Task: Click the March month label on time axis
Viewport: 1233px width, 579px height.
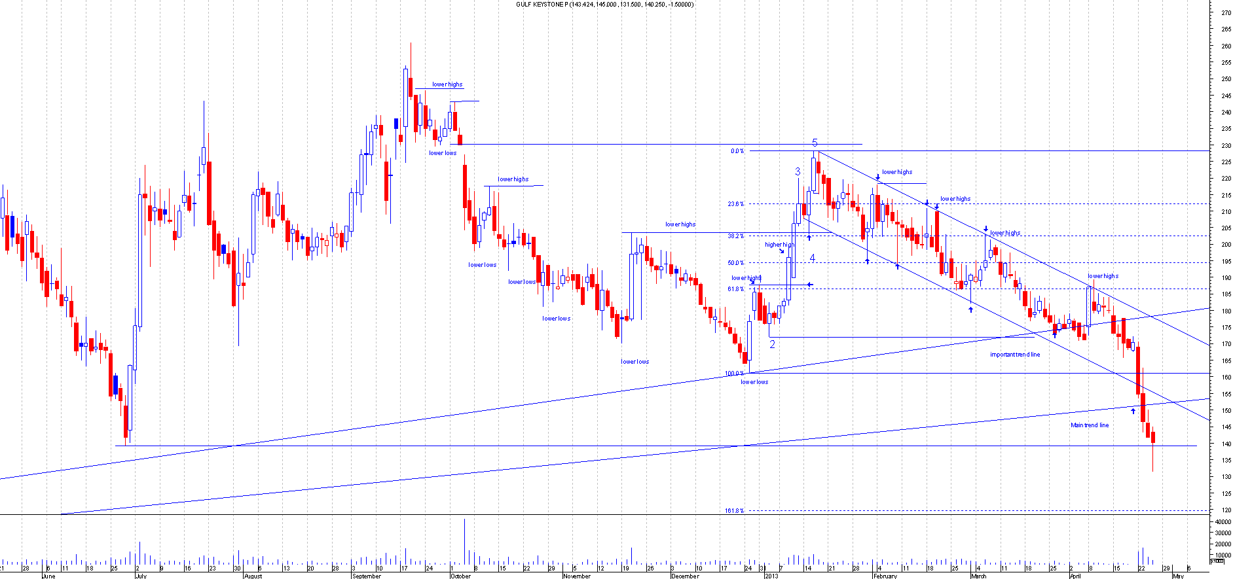Action: pyautogui.click(x=978, y=576)
